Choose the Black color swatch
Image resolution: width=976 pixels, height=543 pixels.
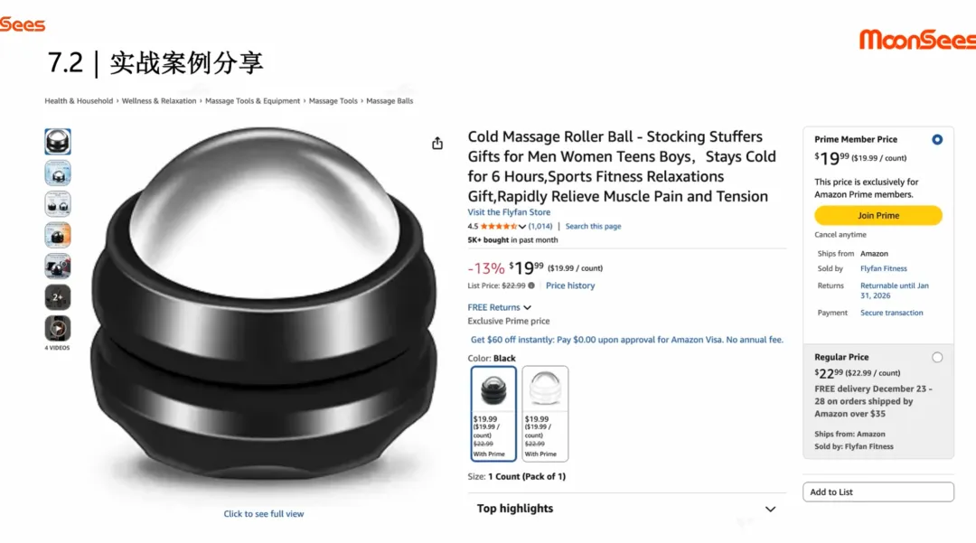tap(493, 414)
